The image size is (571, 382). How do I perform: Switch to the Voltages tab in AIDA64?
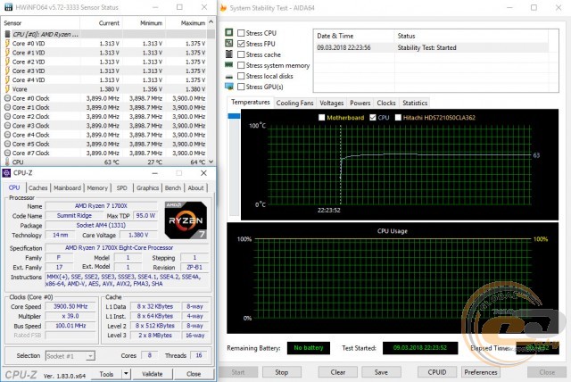[x=331, y=103]
